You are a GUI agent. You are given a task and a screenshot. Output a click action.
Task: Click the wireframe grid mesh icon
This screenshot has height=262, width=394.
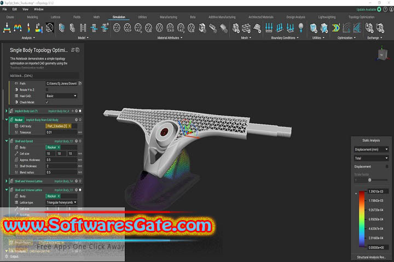click(246, 28)
